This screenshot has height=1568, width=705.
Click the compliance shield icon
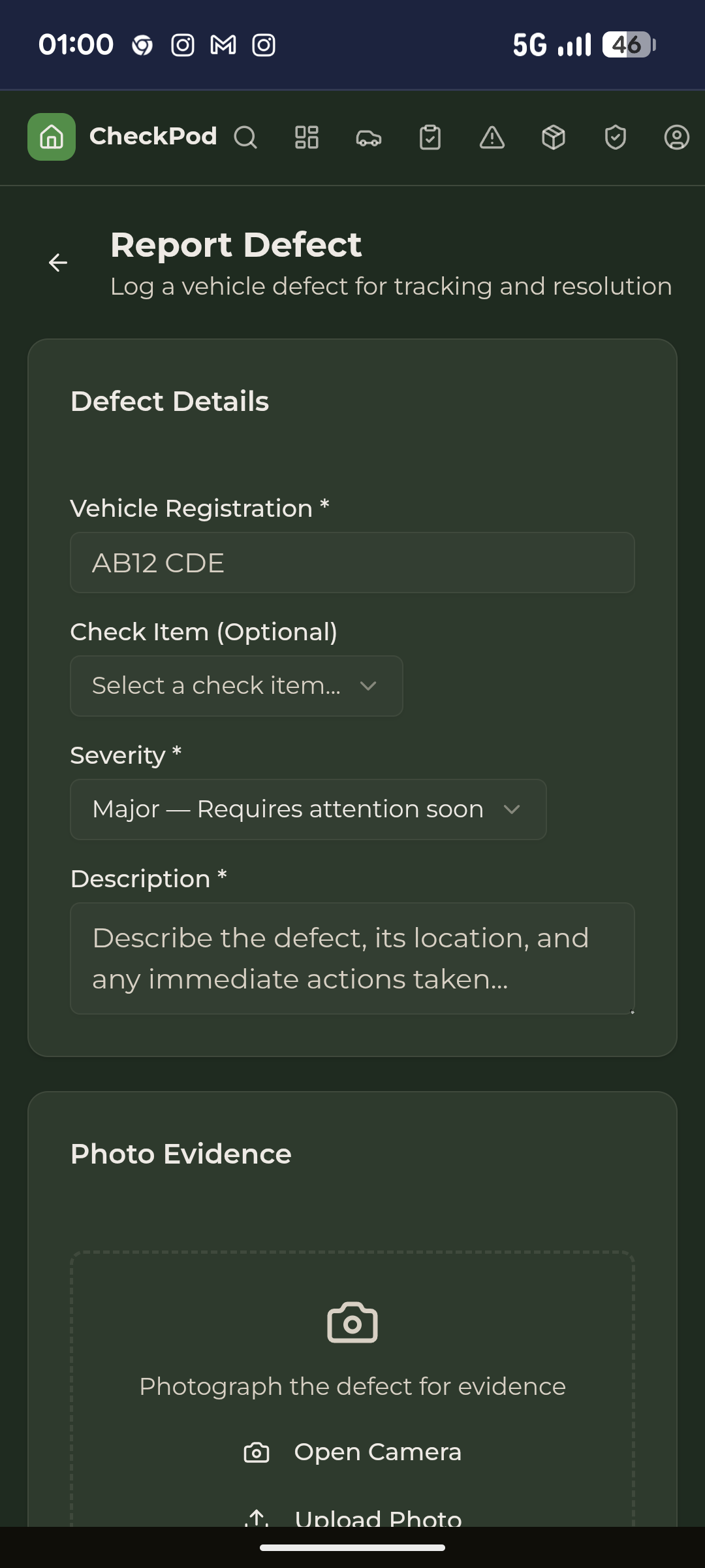614,138
